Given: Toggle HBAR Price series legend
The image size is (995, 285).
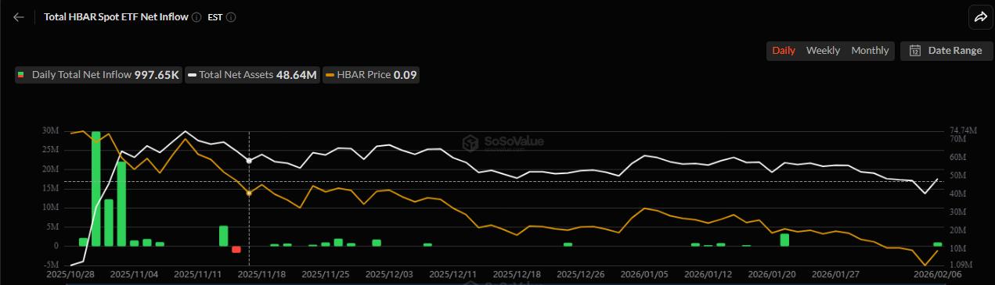Looking at the screenshot, I should [x=372, y=75].
